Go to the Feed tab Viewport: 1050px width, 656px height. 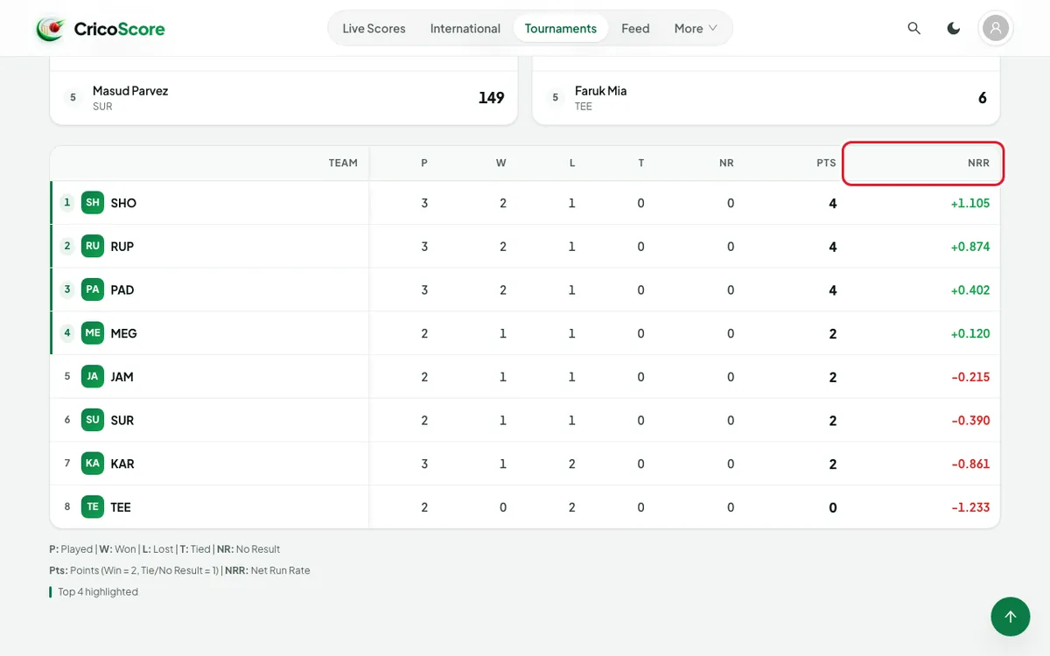pyautogui.click(x=635, y=29)
